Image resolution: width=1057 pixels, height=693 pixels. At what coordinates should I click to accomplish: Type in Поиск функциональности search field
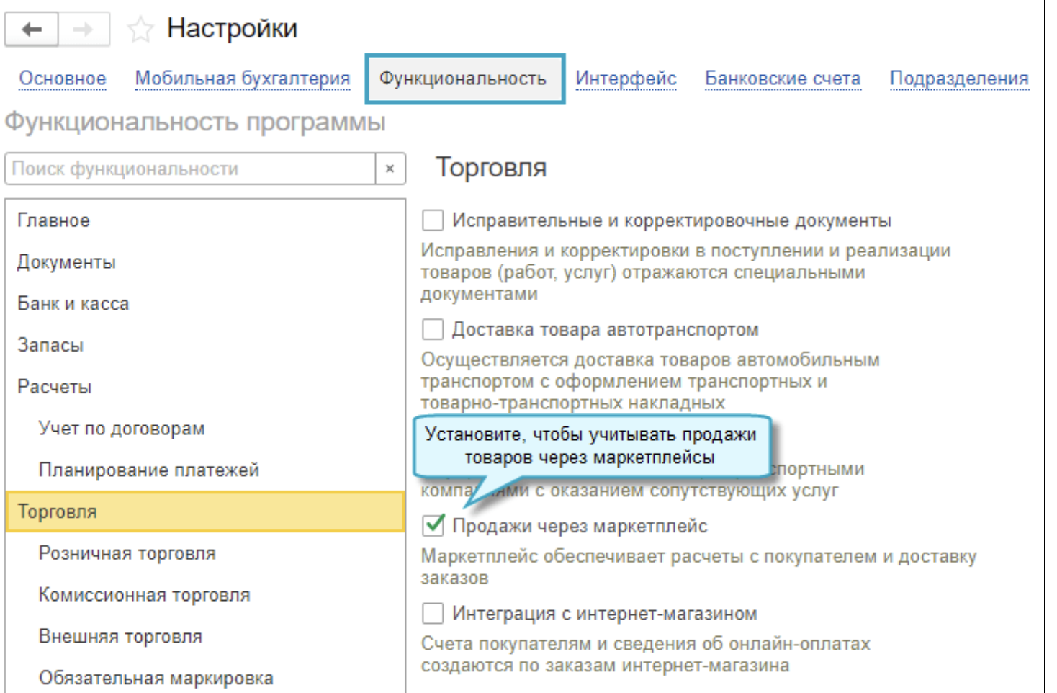click(191, 169)
